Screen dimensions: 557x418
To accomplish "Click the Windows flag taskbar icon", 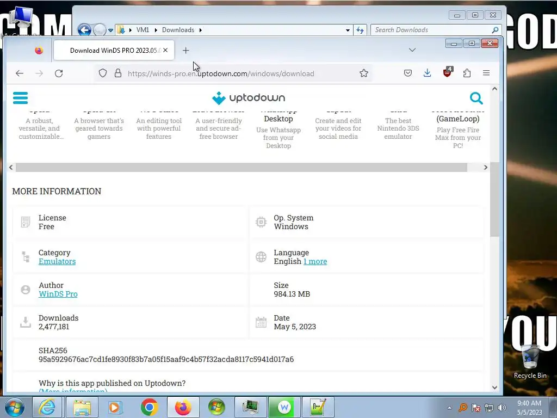I will (216, 407).
